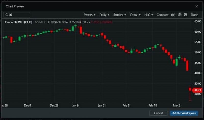Open the HLC chart type dropdown
The image size is (204, 120).
tap(149, 15)
